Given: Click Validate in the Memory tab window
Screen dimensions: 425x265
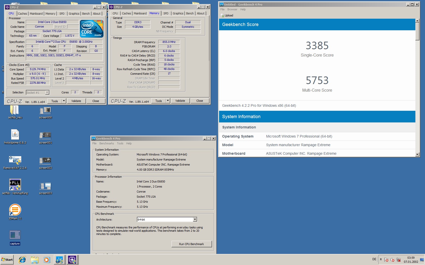Looking at the screenshot, I should coord(180,101).
